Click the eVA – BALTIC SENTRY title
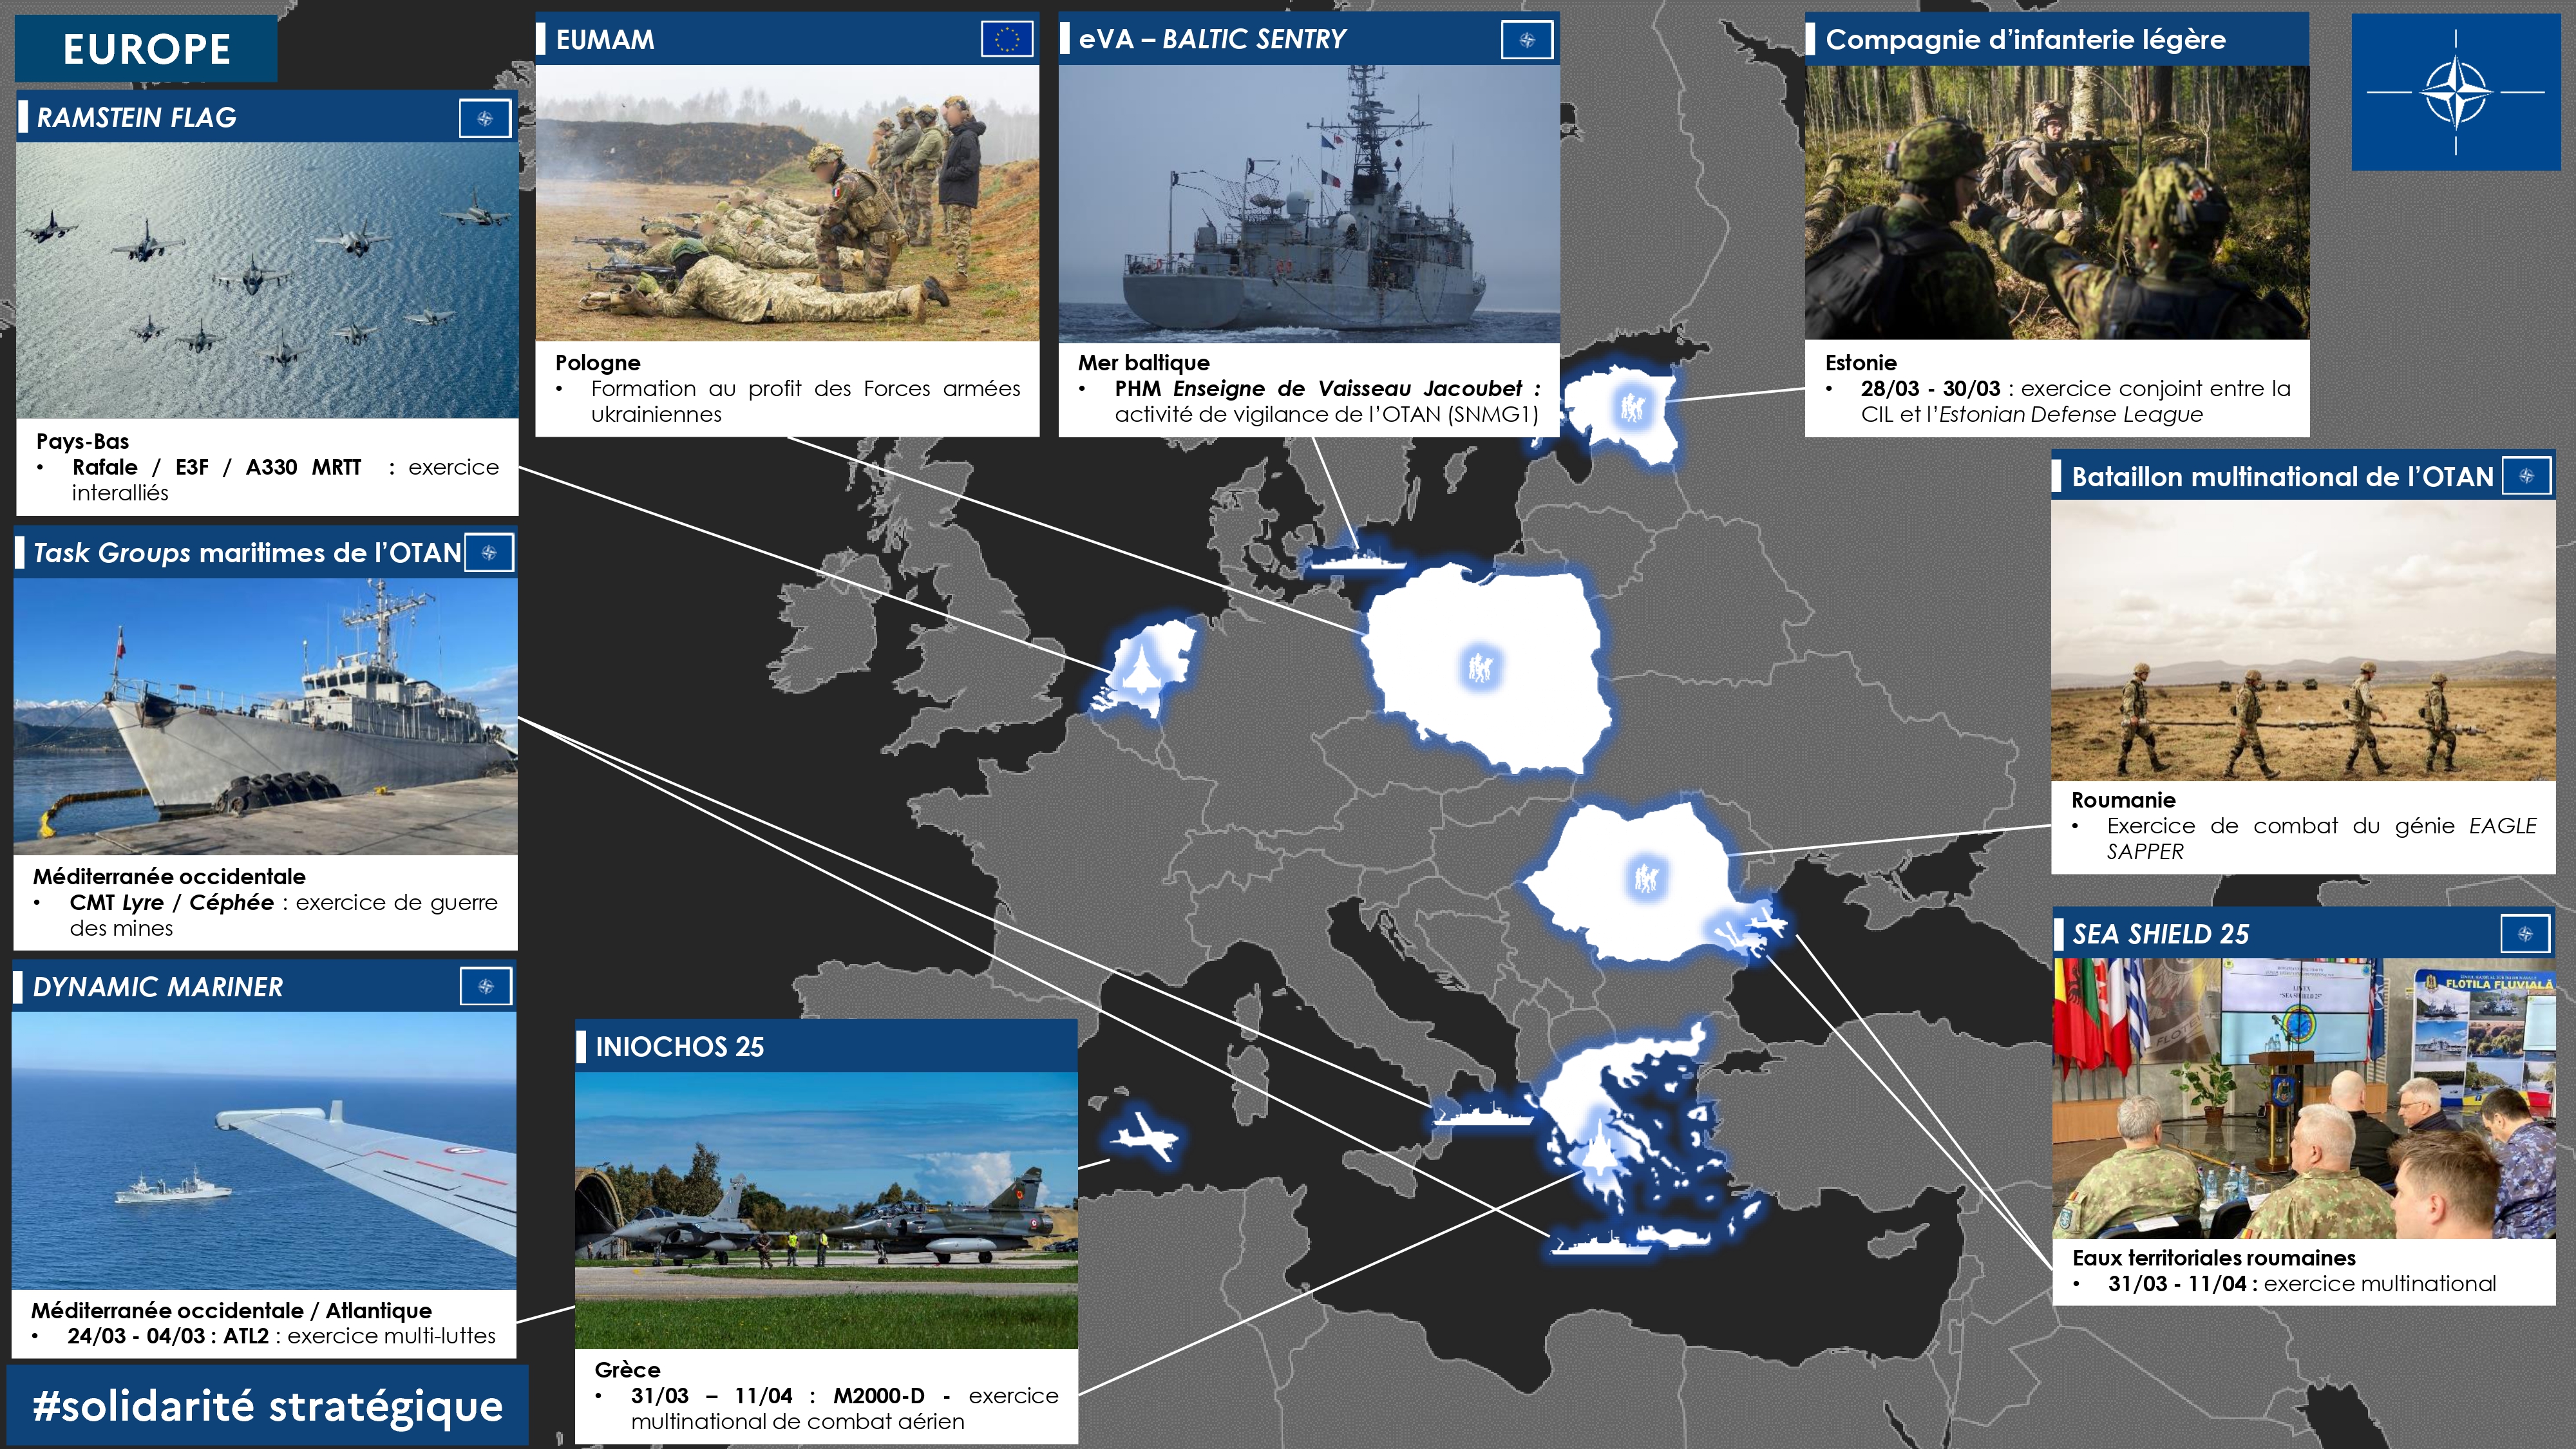Screen dimensions: 2576x1449 [1212, 40]
